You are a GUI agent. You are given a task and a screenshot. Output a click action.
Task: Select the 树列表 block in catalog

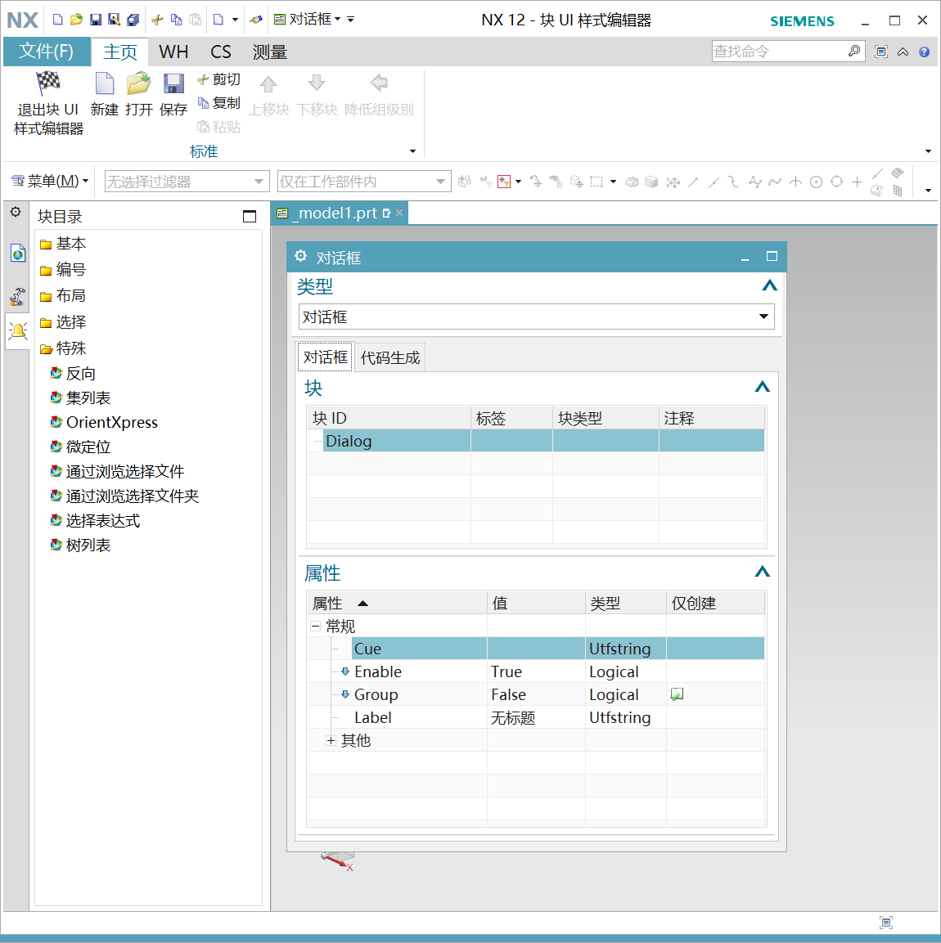(88, 546)
